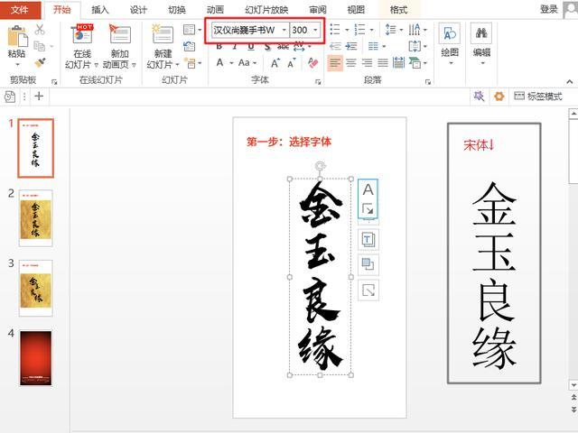Open the font name dropdown
578x433 pixels.
[x=284, y=30]
